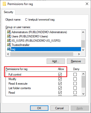91x113 pixels.
Task: Click the folder icon in the title bar
Action: 5,4
